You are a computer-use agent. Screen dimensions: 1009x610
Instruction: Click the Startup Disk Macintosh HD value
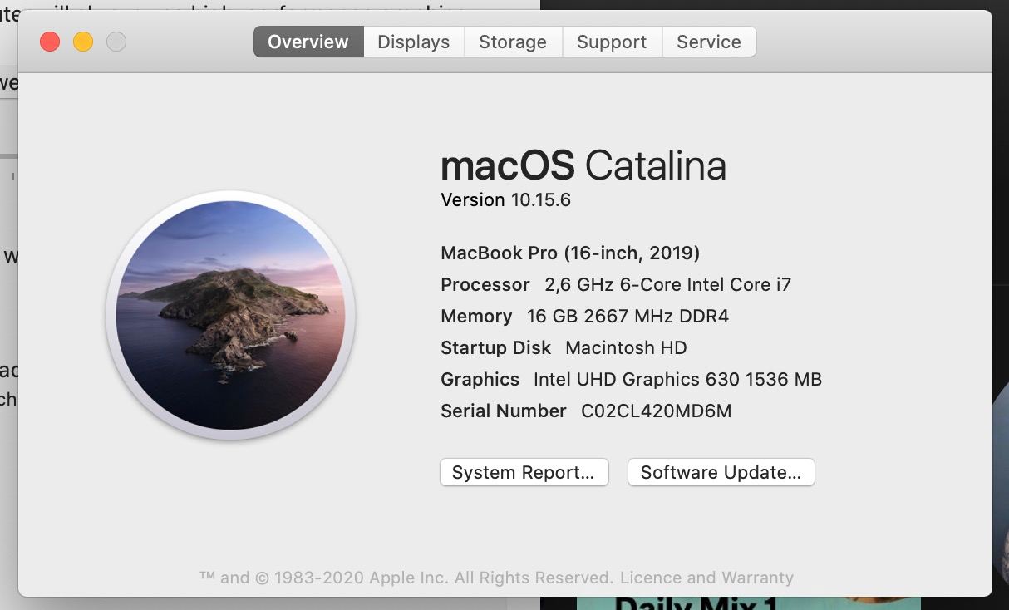coord(626,347)
